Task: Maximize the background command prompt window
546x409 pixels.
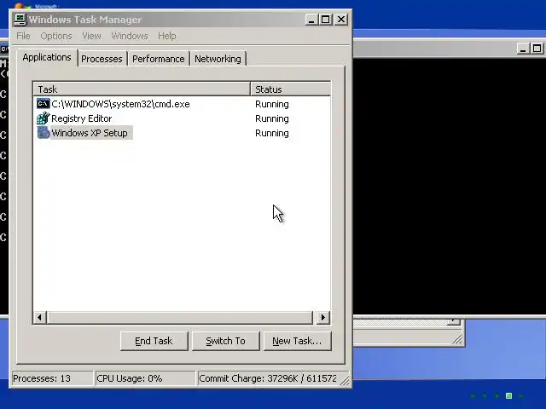Action: (x=537, y=49)
